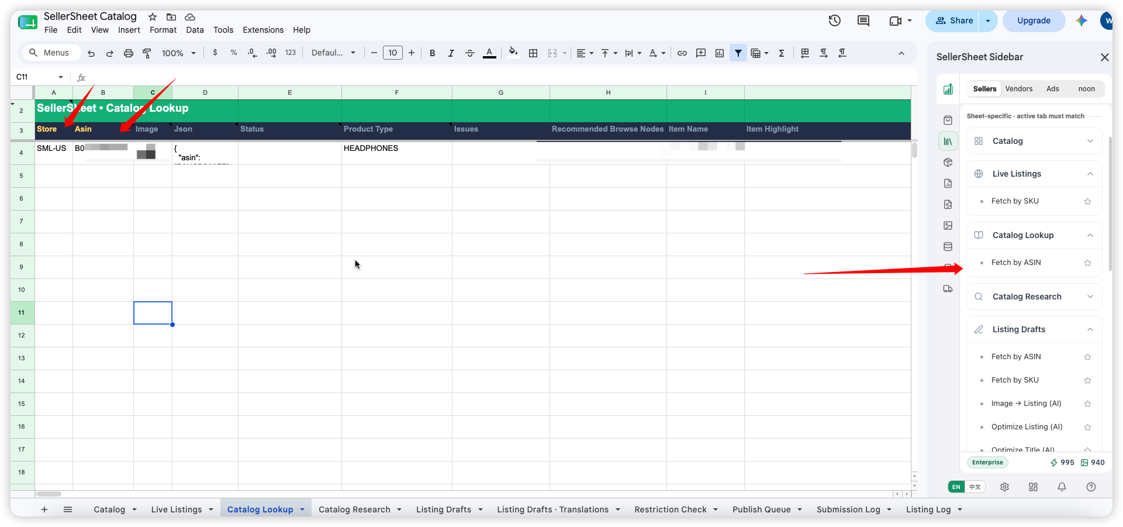Image resolution: width=1123 pixels, height=527 pixels.
Task: Open the Functions sigma menu
Action: (x=782, y=53)
